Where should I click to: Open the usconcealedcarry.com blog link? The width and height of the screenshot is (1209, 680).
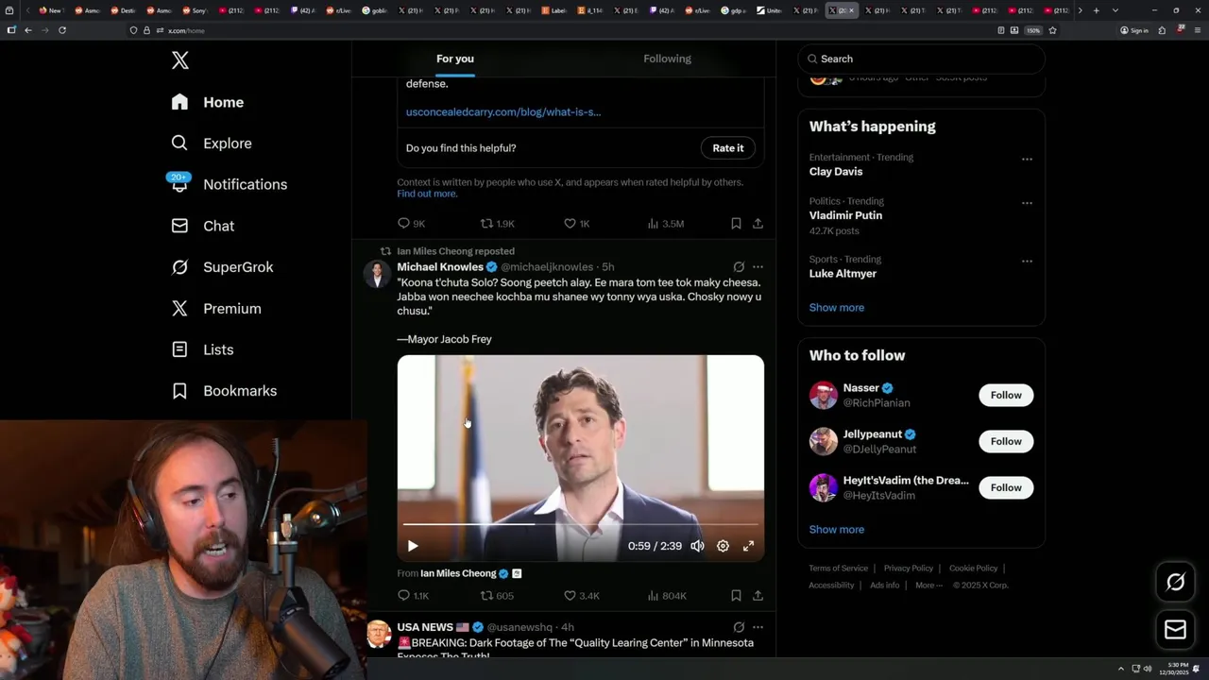[503, 111]
